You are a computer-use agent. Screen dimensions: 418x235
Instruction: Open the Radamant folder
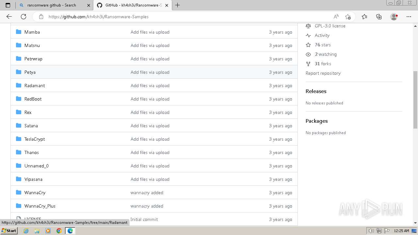point(35,86)
